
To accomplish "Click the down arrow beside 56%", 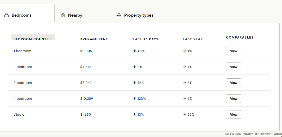I will tap(185, 114).
